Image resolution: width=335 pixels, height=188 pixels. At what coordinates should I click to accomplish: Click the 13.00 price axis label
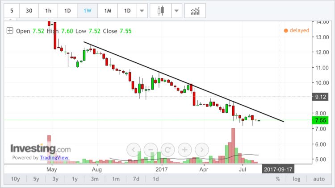tap(322, 37)
